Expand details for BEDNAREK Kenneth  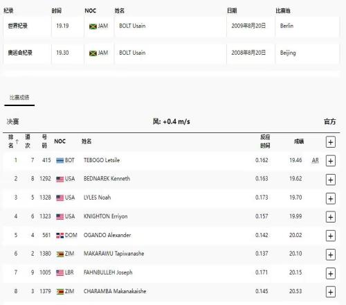coord(331,180)
